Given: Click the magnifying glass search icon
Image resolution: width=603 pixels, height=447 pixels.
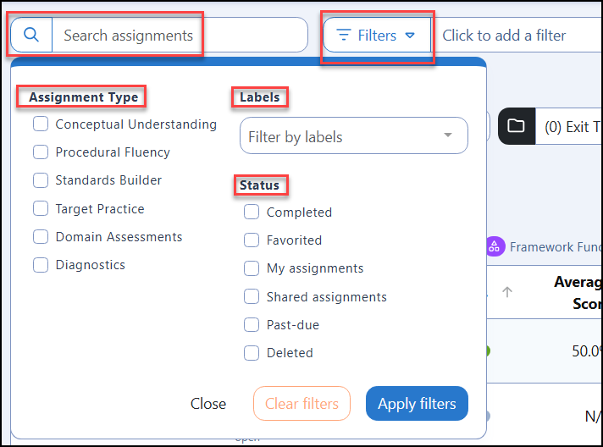Looking at the screenshot, I should coord(31,35).
